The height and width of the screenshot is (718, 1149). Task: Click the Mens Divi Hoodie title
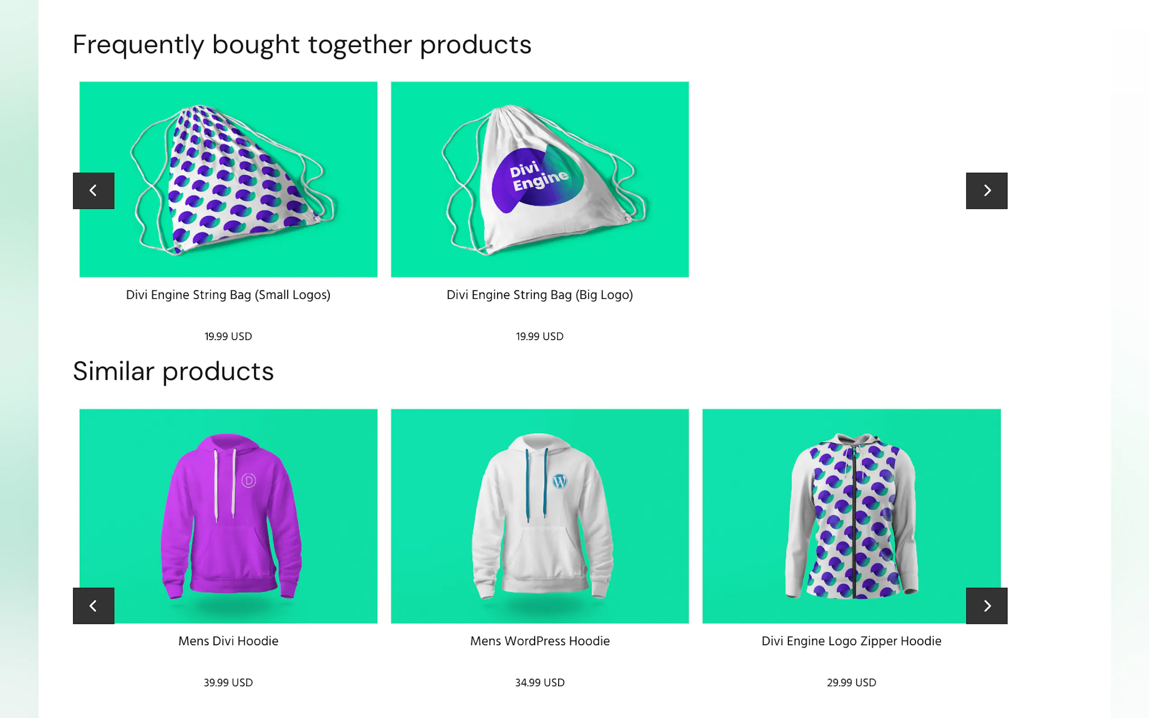228,641
